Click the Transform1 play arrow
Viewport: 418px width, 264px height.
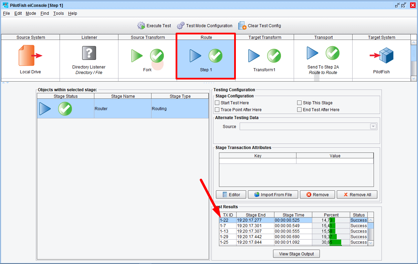click(x=254, y=56)
